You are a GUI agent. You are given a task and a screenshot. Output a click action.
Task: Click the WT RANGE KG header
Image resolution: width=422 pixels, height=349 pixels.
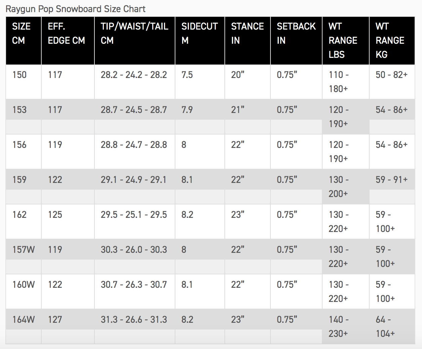(x=390, y=40)
